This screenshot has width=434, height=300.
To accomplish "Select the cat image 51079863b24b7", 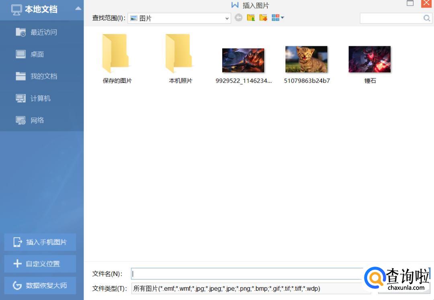I will (306, 59).
